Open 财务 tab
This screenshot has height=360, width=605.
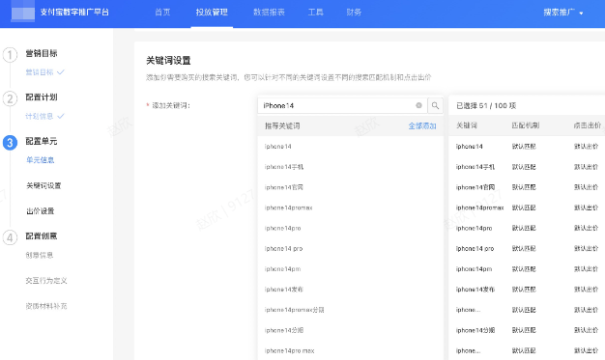[354, 13]
